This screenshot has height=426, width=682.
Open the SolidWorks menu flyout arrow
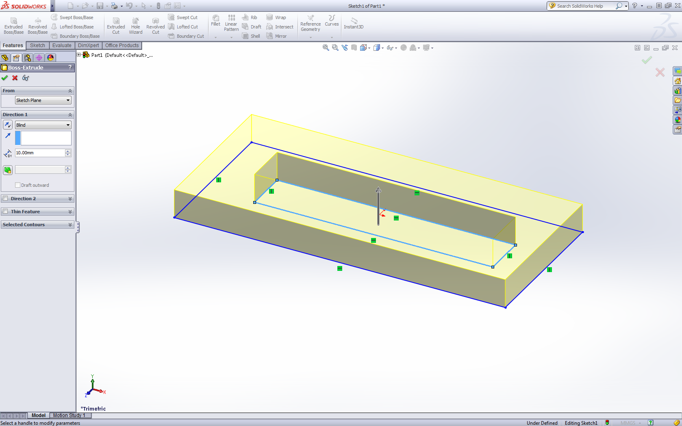tap(52, 6)
